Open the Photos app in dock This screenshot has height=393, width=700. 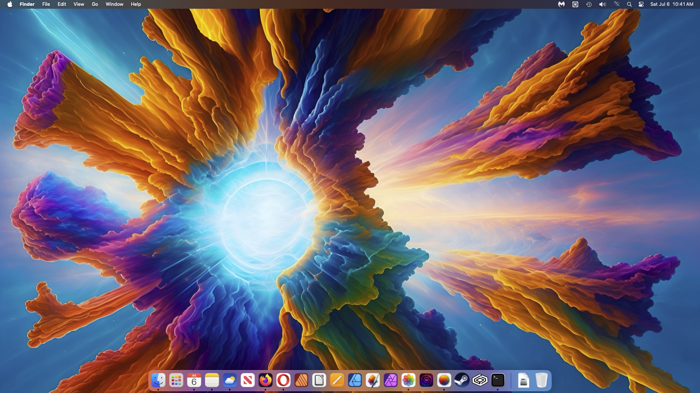(x=408, y=380)
